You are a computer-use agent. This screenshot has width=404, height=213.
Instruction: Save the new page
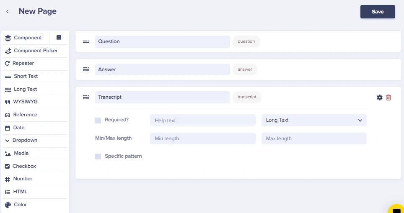(x=378, y=12)
